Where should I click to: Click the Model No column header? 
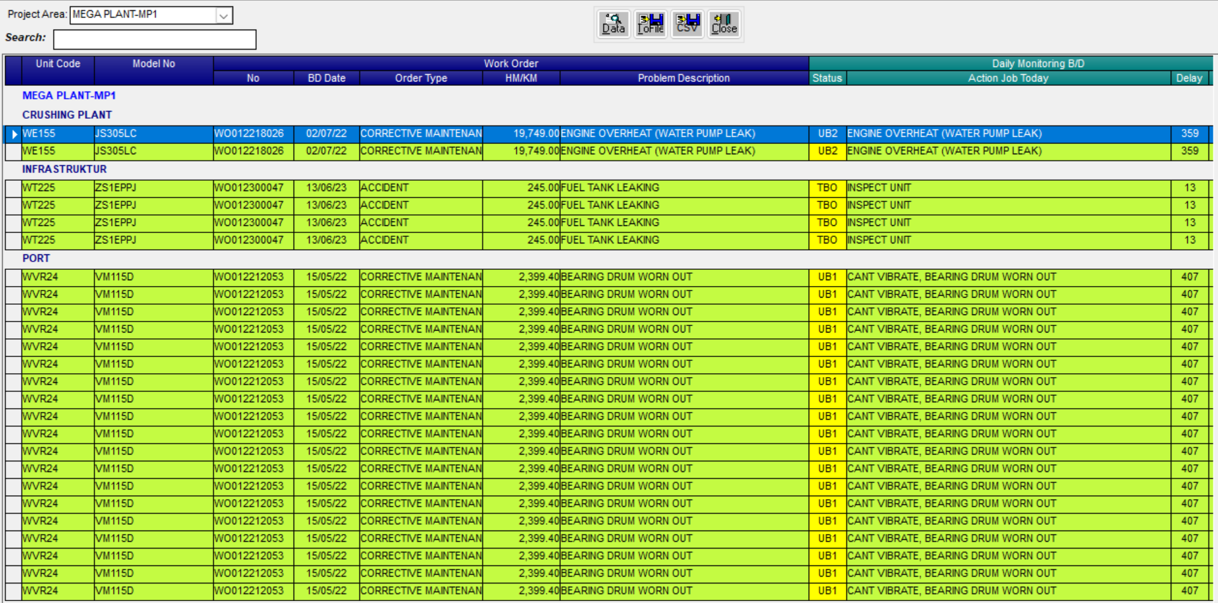[x=154, y=64]
